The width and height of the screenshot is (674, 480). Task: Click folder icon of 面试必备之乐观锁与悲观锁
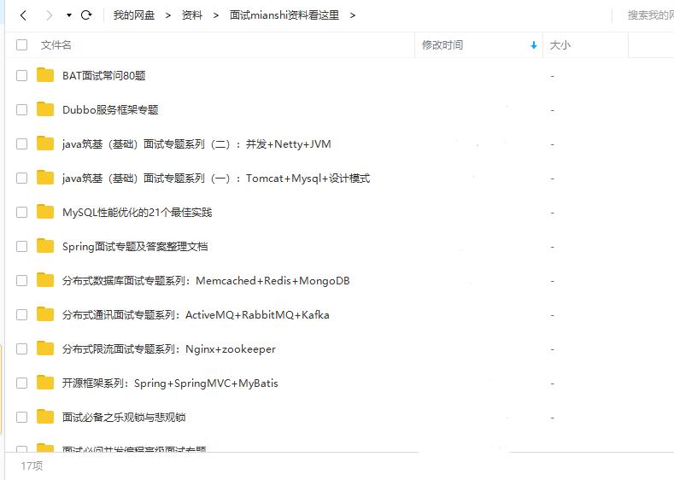pos(45,417)
